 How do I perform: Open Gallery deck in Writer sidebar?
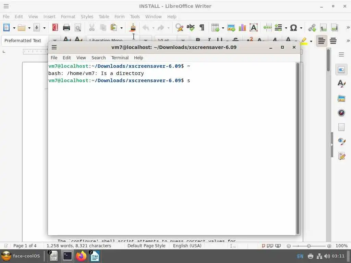point(341,98)
